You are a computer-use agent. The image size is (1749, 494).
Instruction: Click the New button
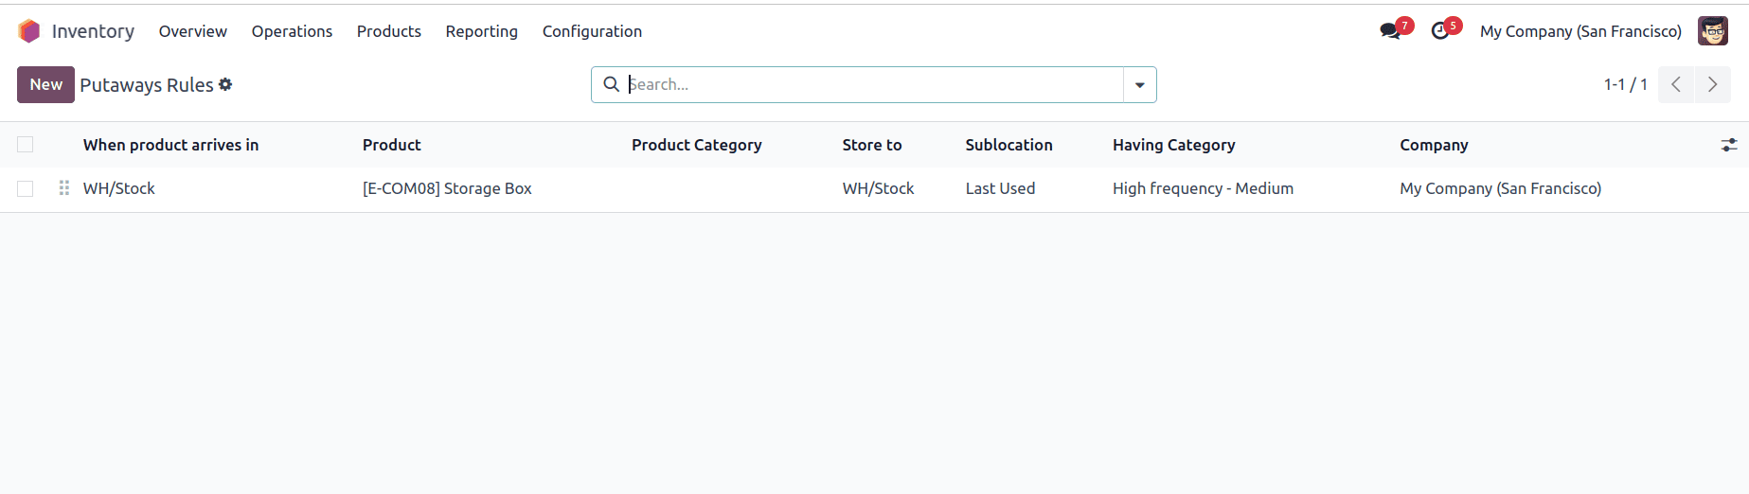click(x=45, y=84)
